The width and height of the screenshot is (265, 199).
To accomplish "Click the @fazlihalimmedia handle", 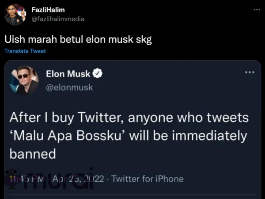I will click(58, 19).
